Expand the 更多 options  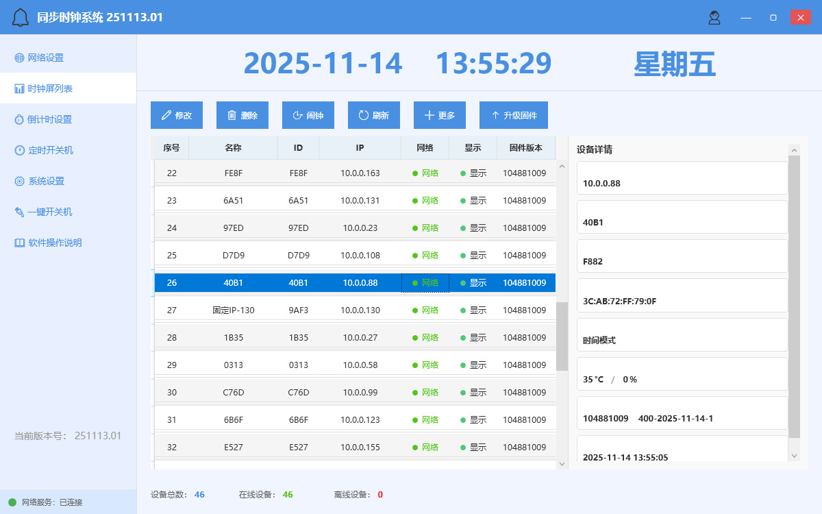(439, 114)
